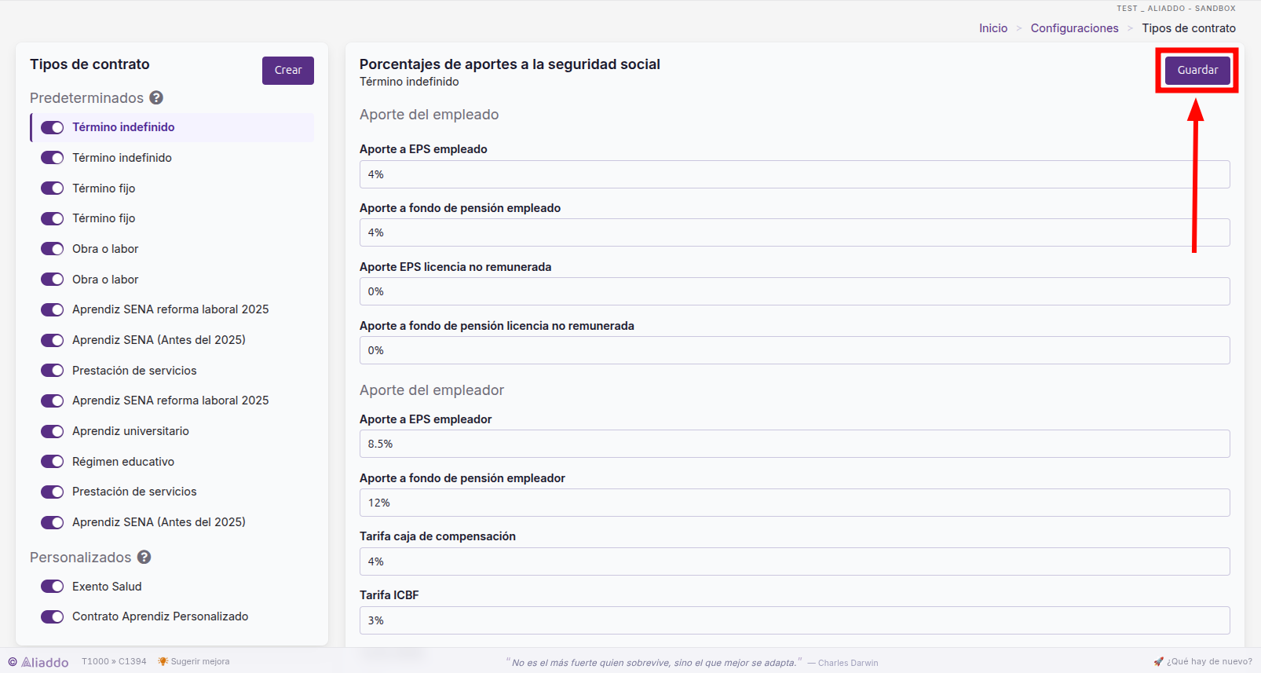Save changes with the Guardar button
The width and height of the screenshot is (1261, 673).
coord(1197,70)
